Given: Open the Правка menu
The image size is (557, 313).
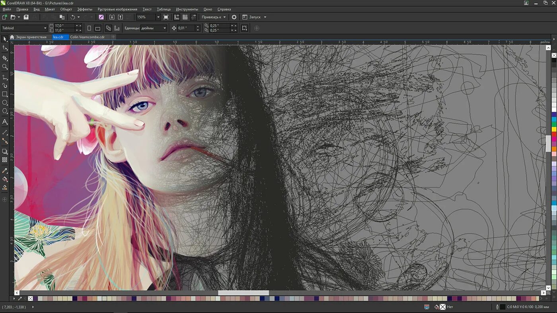Looking at the screenshot, I should tap(22, 9).
